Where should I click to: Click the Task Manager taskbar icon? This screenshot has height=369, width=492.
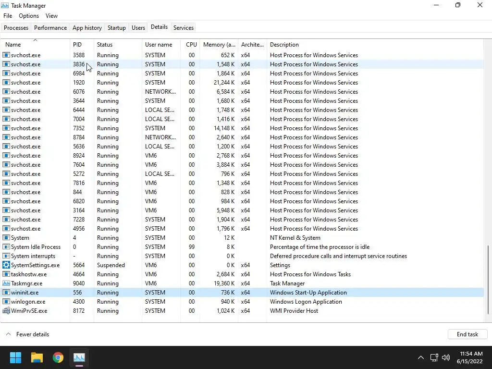point(79,357)
